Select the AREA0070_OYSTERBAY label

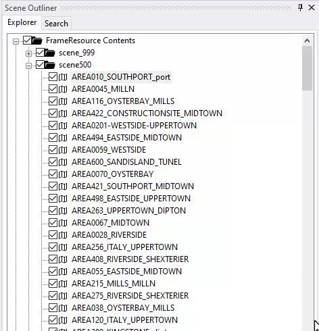(x=112, y=174)
